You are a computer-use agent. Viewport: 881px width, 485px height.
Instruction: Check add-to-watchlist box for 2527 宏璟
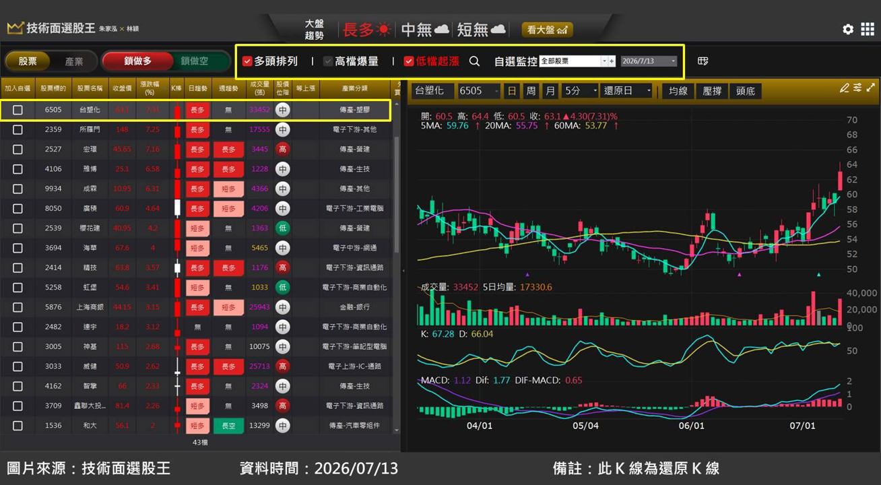(18, 149)
